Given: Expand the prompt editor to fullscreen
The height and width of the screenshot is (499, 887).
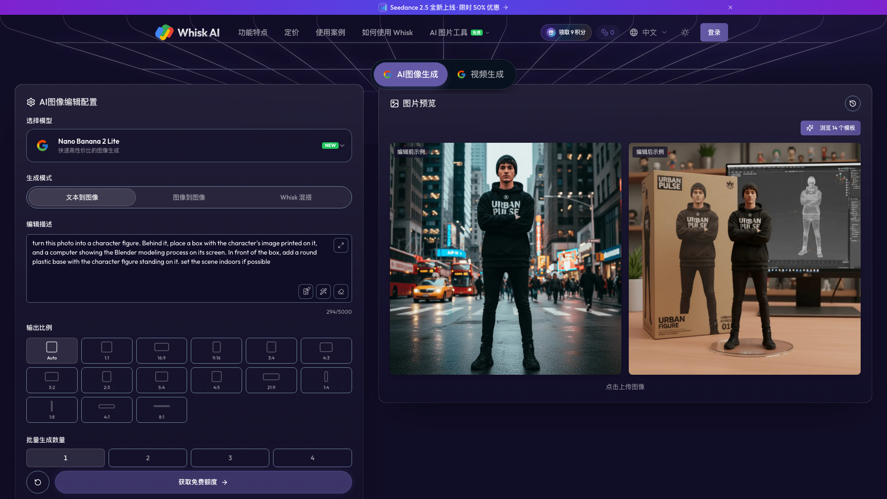Looking at the screenshot, I should [341, 245].
